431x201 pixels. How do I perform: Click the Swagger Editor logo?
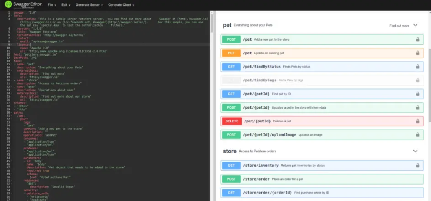(x=23, y=5)
